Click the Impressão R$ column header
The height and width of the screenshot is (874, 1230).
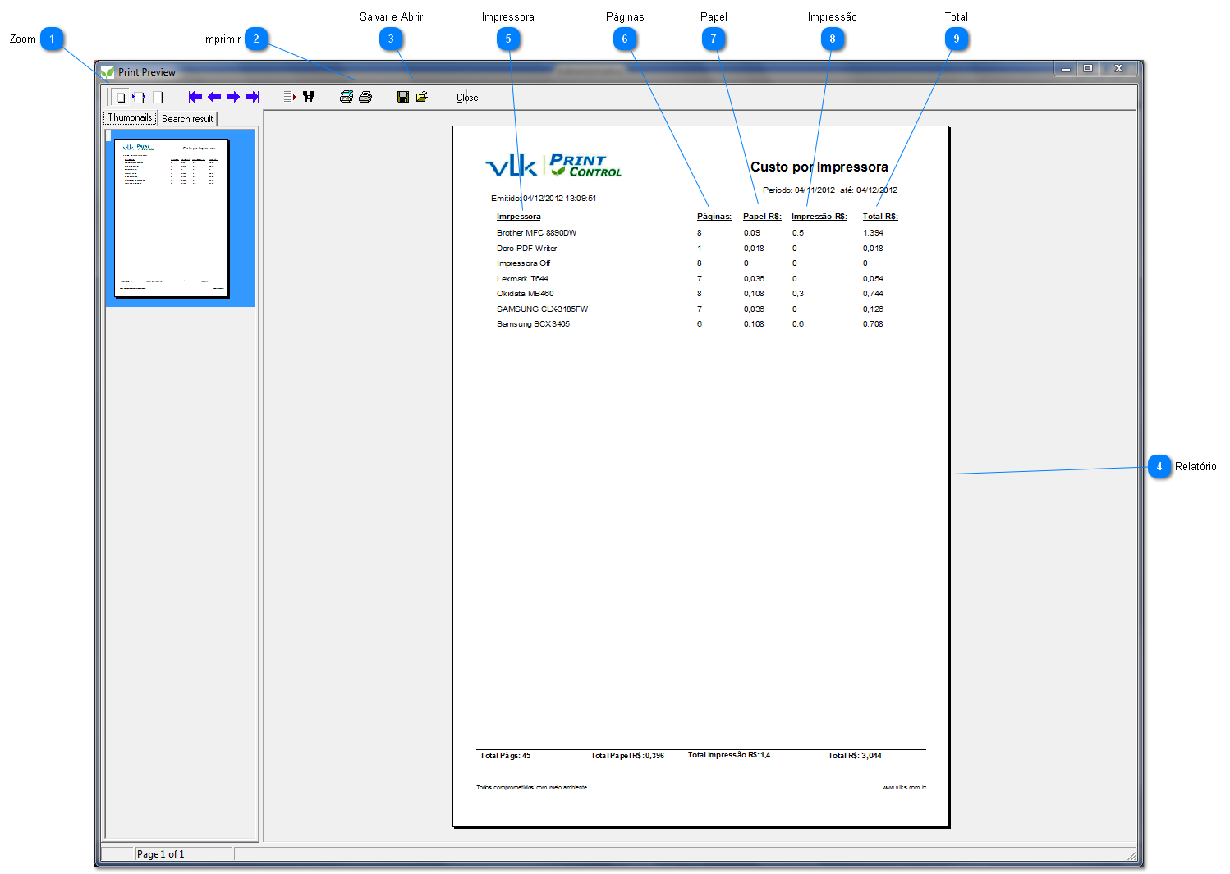(x=819, y=217)
